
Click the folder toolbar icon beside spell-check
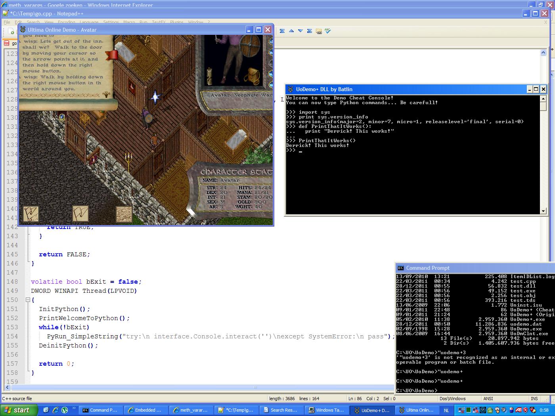pyautogui.click(x=319, y=31)
